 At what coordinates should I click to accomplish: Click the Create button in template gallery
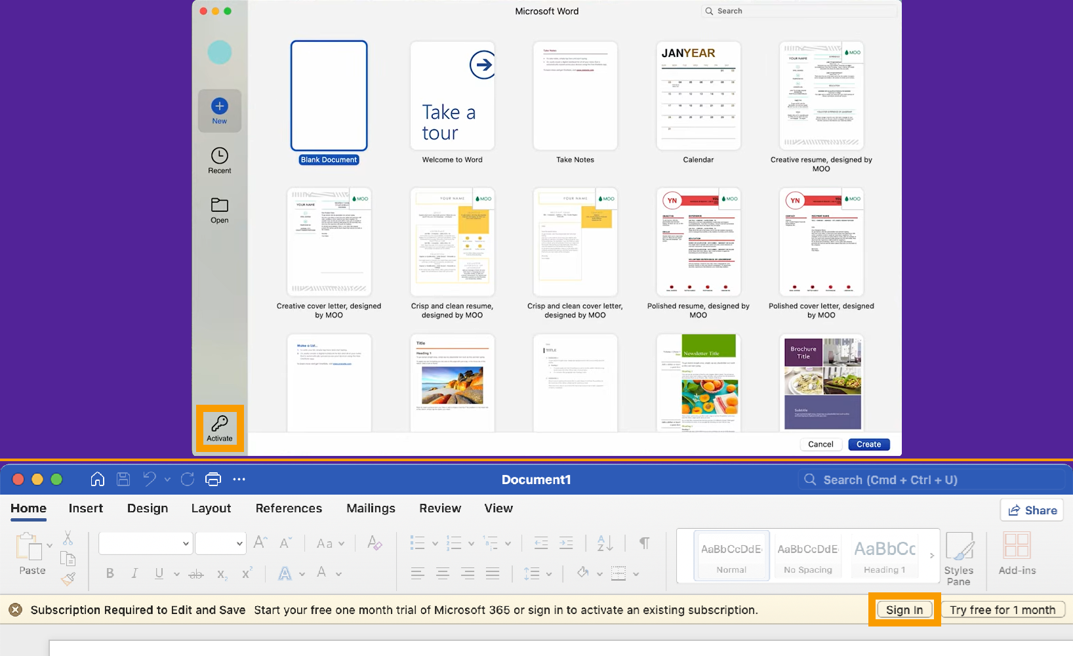click(869, 444)
